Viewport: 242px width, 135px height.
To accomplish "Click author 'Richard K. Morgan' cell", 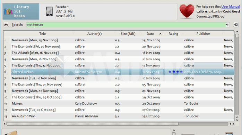I will 94,72.
